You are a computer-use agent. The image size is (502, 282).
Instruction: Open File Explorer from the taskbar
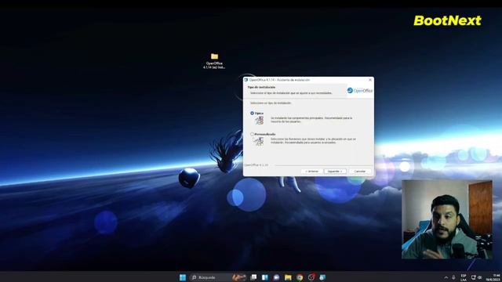point(288,277)
